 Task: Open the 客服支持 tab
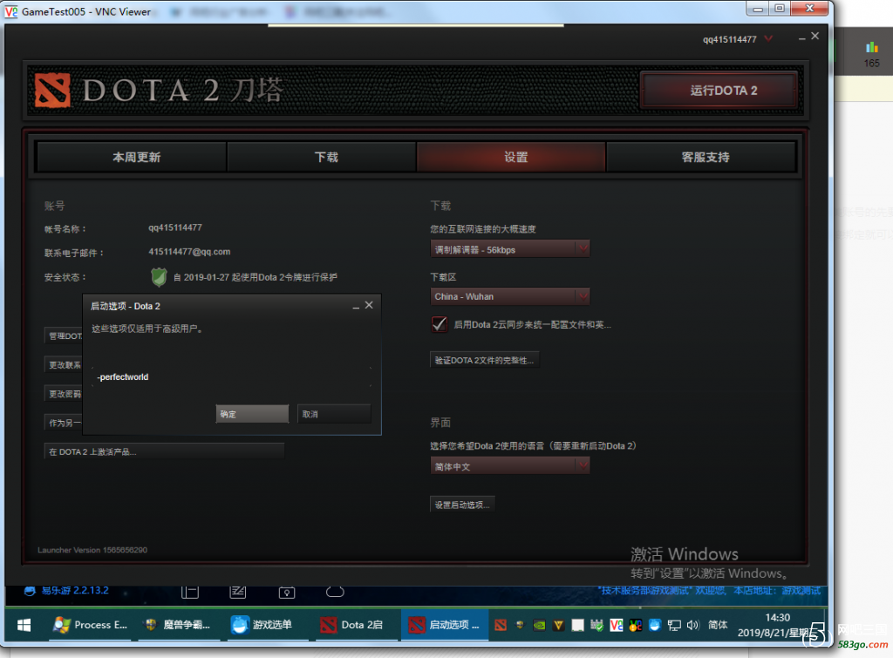[x=701, y=157]
